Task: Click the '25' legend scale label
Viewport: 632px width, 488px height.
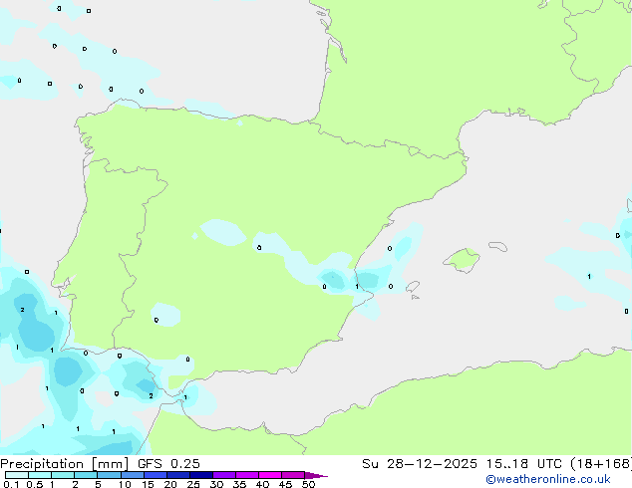Action: [193, 484]
